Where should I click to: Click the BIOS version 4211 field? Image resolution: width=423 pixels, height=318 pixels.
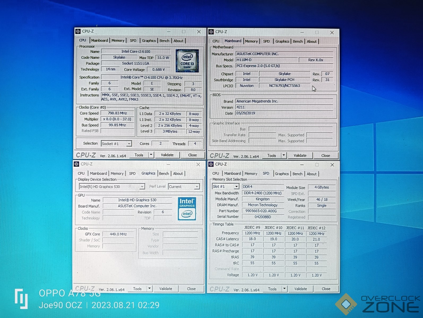click(284, 107)
